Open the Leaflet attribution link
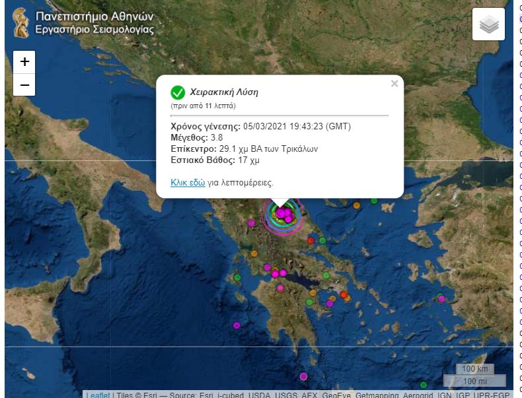The width and height of the screenshot is (522, 398). tap(97, 395)
